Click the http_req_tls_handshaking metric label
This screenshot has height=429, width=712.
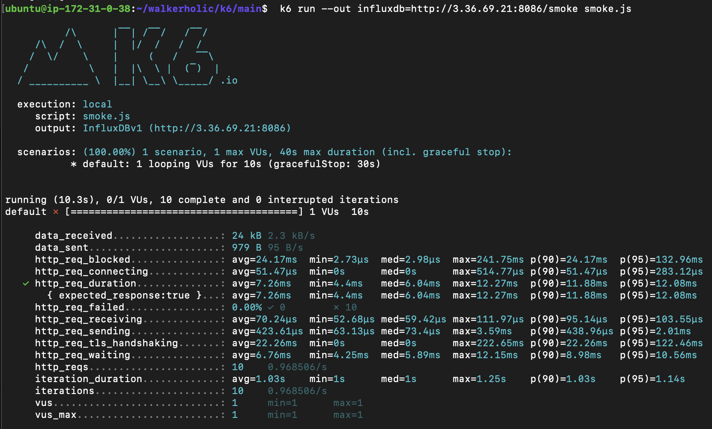(x=107, y=343)
